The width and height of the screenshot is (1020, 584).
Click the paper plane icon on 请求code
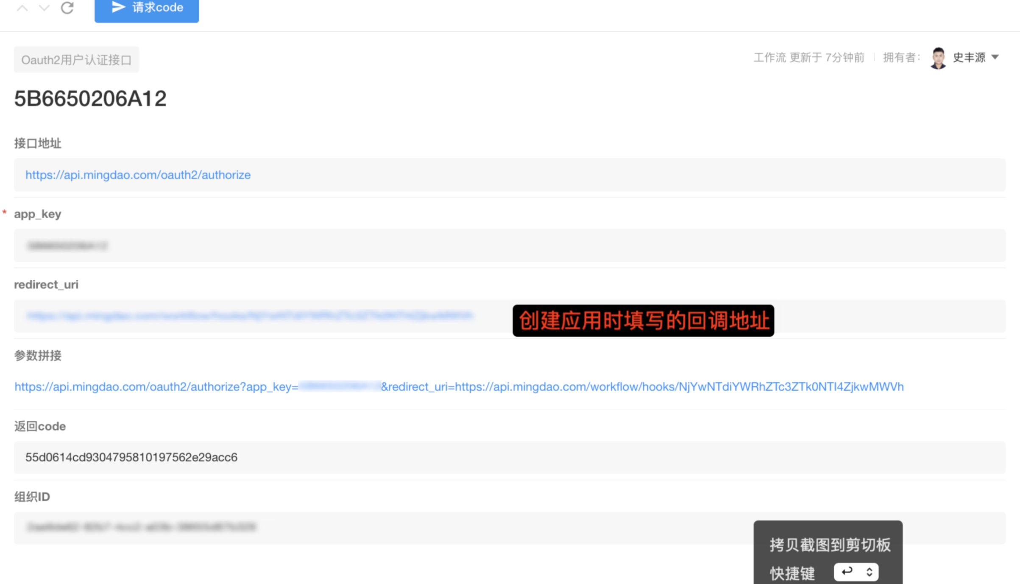[118, 7]
